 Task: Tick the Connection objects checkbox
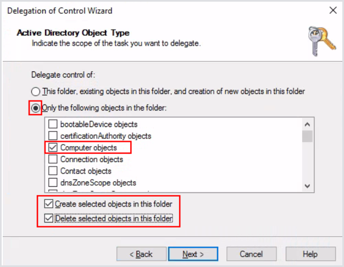pos(53,159)
